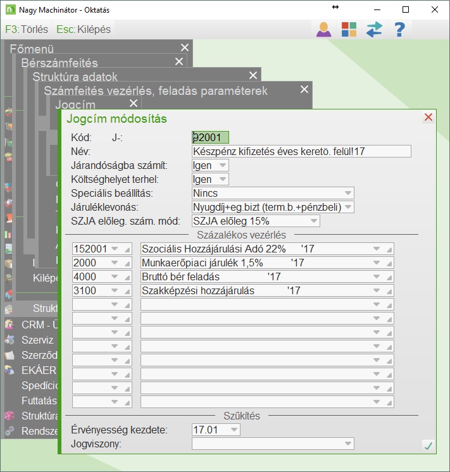Open help with the question mark icon
The height and width of the screenshot is (472, 450).
click(399, 30)
